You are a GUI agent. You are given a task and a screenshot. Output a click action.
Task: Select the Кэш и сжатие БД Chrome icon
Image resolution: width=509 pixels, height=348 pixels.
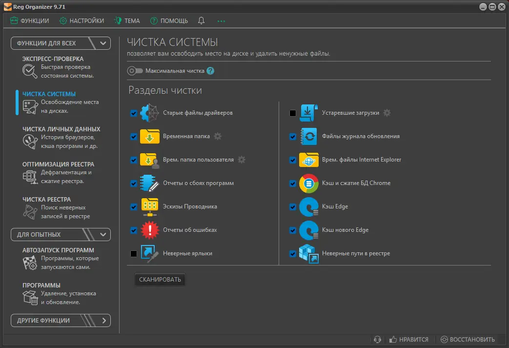pyautogui.click(x=309, y=183)
